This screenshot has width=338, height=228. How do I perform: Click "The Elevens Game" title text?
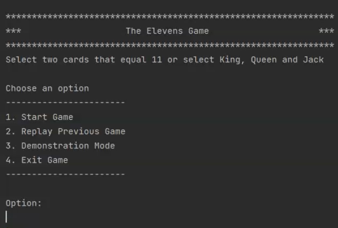[167, 31]
